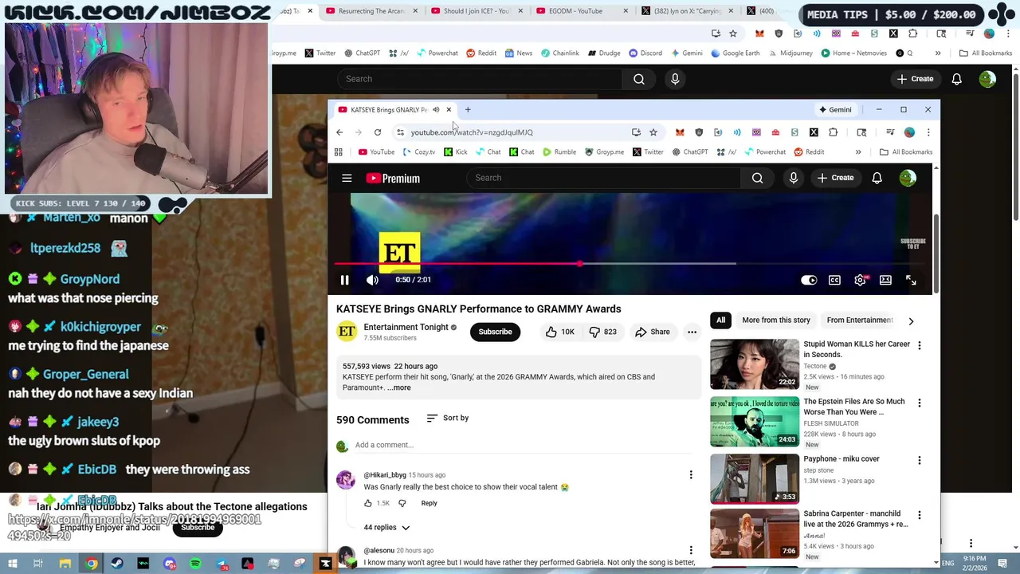Open Kick bookmark in front window
Viewport: 1020px width, 574px height.
tap(456, 151)
